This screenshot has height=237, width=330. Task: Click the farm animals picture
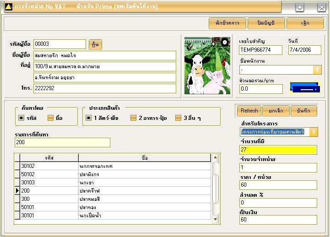click(206, 66)
